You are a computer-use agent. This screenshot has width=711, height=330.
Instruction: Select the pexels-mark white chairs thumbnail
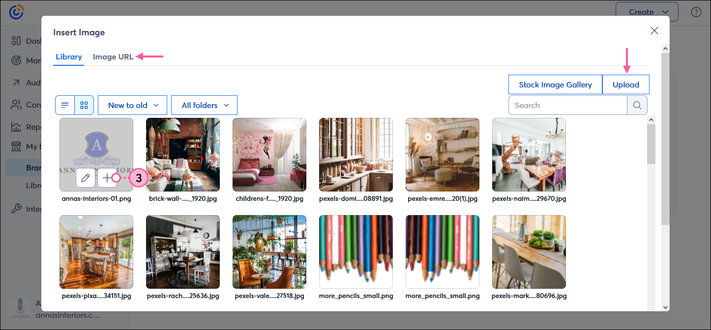pos(529,251)
